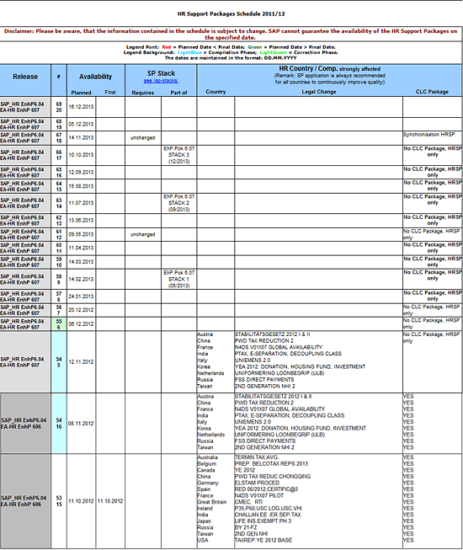Click planned date 12.11.2012
The height and width of the screenshot is (550, 463).
tap(81, 362)
